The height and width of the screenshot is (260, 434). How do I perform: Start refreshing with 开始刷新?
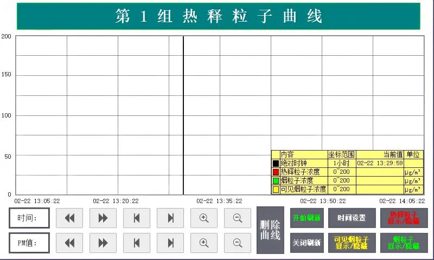pyautogui.click(x=307, y=218)
